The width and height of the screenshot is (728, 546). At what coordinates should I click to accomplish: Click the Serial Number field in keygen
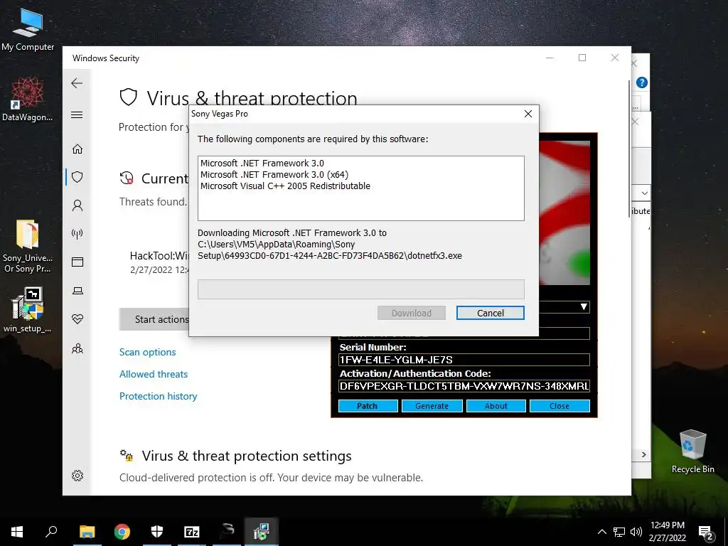click(464, 360)
